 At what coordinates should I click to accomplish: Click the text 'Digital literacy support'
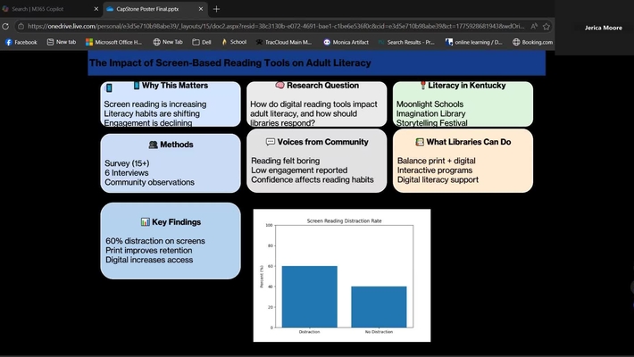(x=438, y=180)
